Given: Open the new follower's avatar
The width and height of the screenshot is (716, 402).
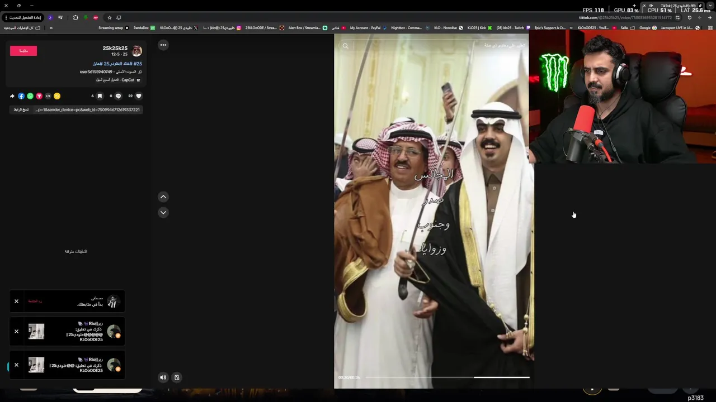Looking at the screenshot, I should [x=113, y=301].
